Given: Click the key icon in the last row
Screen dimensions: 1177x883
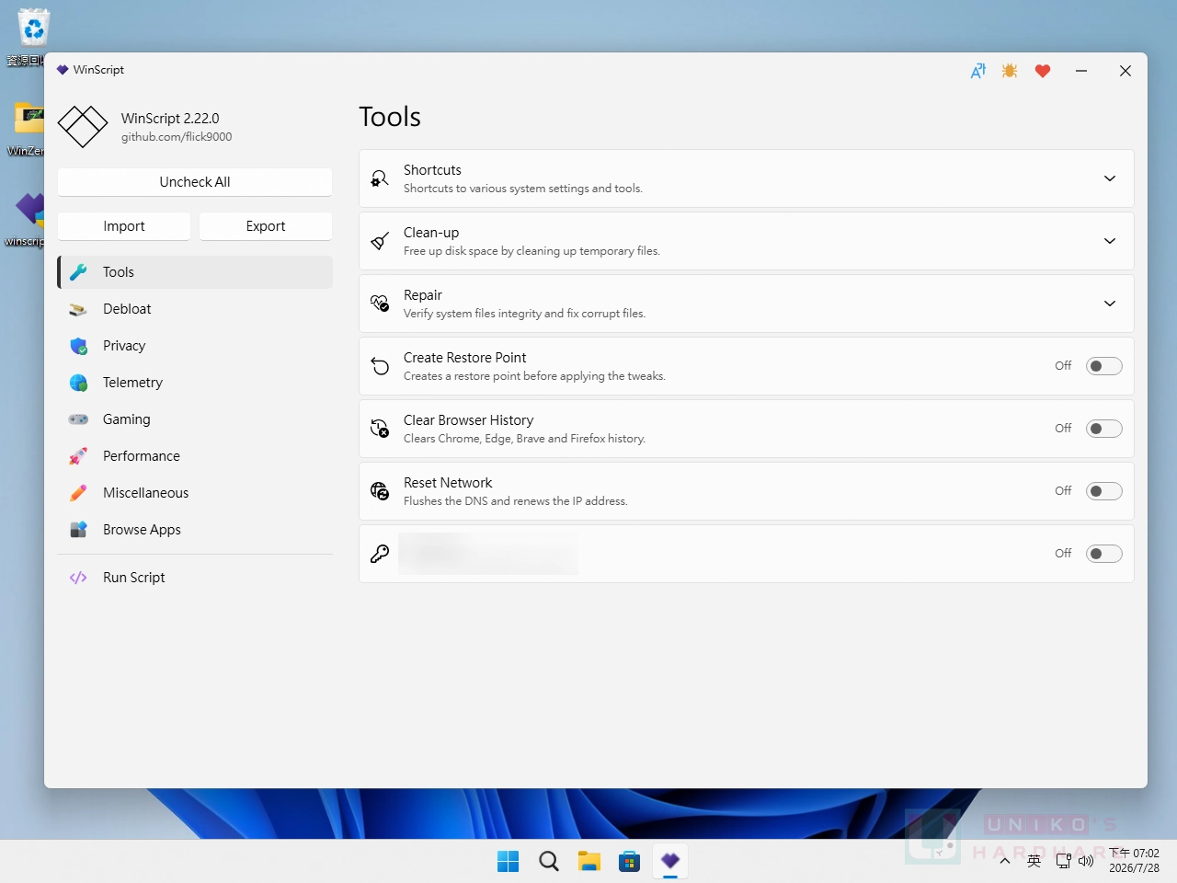Looking at the screenshot, I should pos(380,554).
